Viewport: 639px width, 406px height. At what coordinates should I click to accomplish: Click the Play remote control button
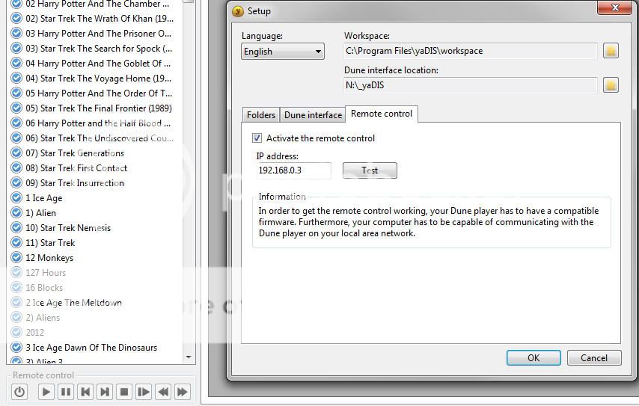[46, 392]
